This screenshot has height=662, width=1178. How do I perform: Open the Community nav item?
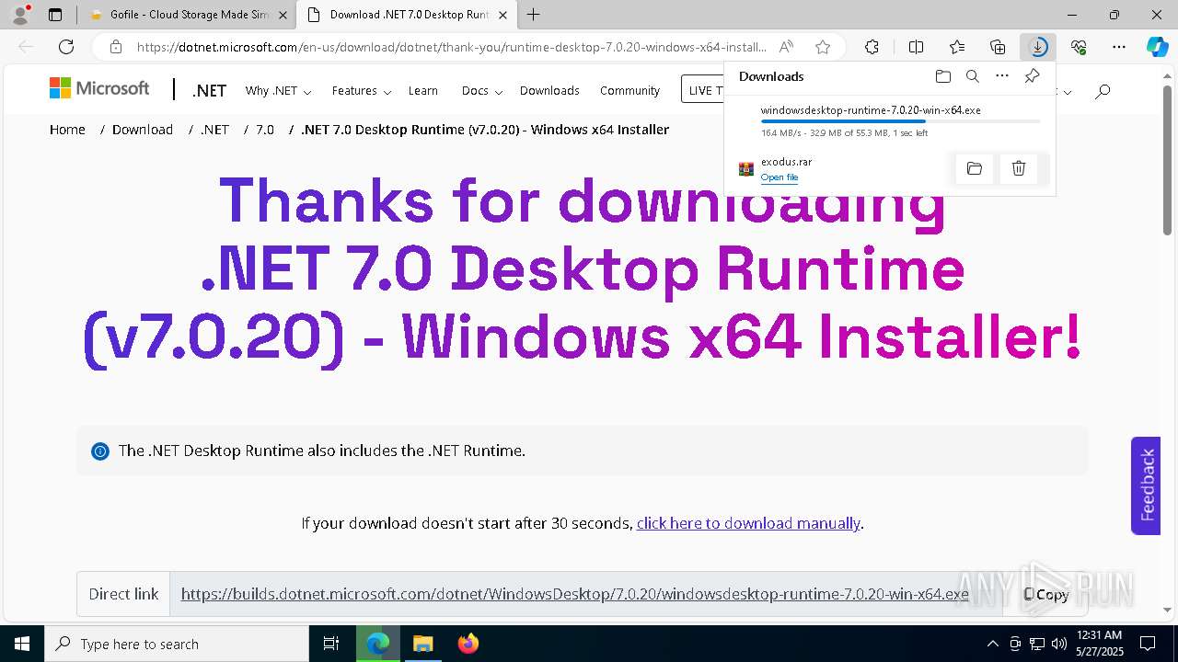(629, 90)
